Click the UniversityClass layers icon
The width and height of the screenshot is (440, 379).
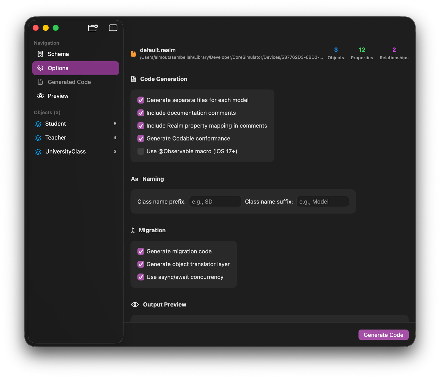point(38,151)
